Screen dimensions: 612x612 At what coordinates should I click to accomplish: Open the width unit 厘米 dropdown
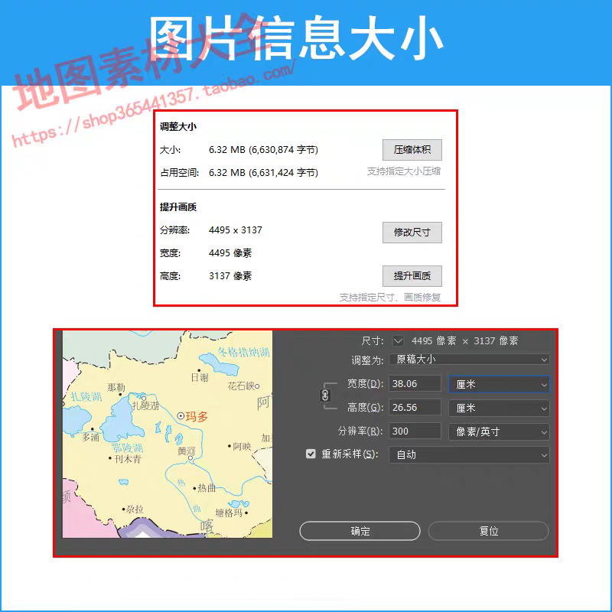500,384
